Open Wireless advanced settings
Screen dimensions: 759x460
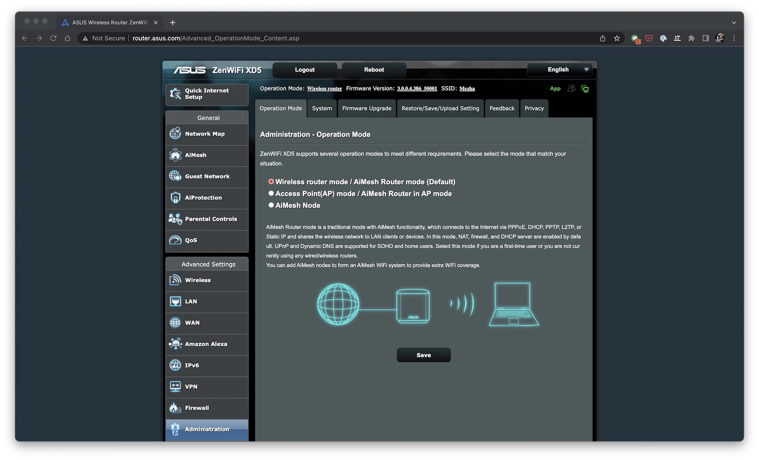point(207,280)
